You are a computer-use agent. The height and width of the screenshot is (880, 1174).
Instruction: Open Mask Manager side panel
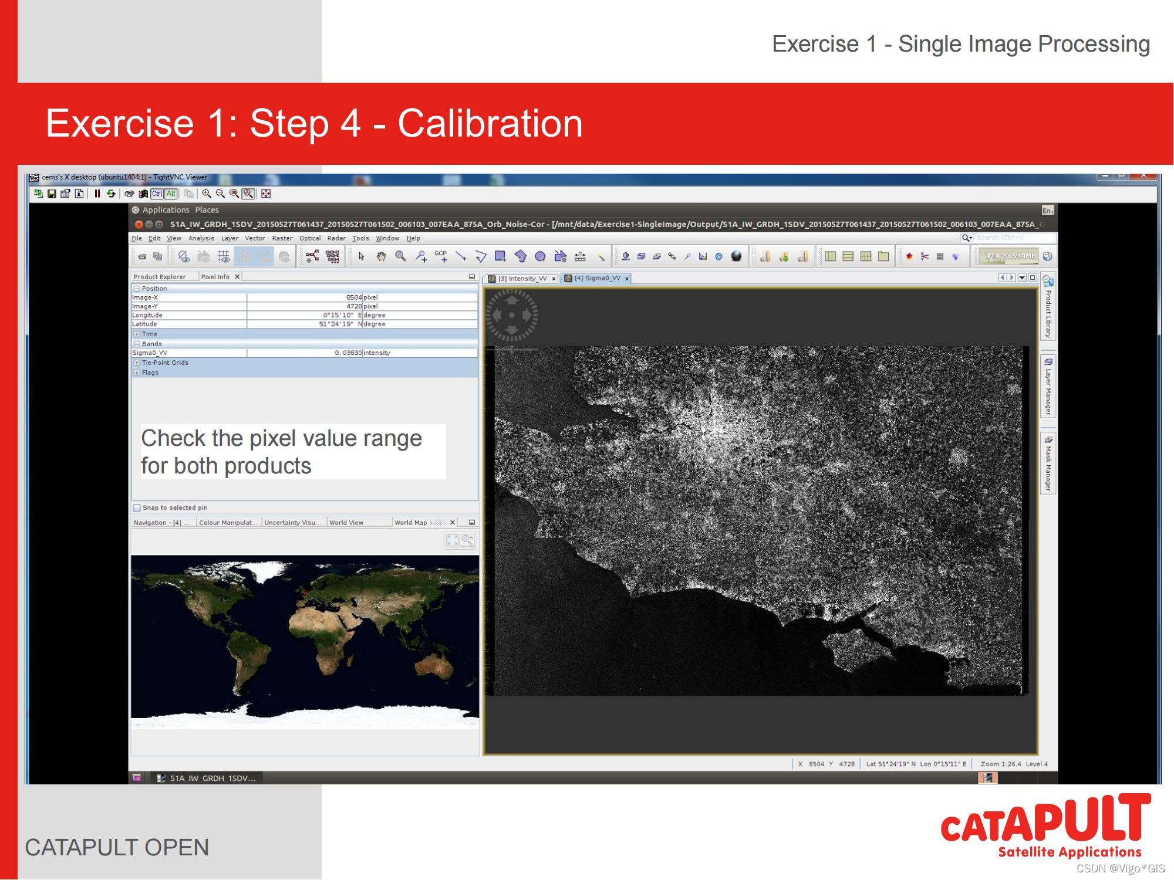pos(1048,463)
